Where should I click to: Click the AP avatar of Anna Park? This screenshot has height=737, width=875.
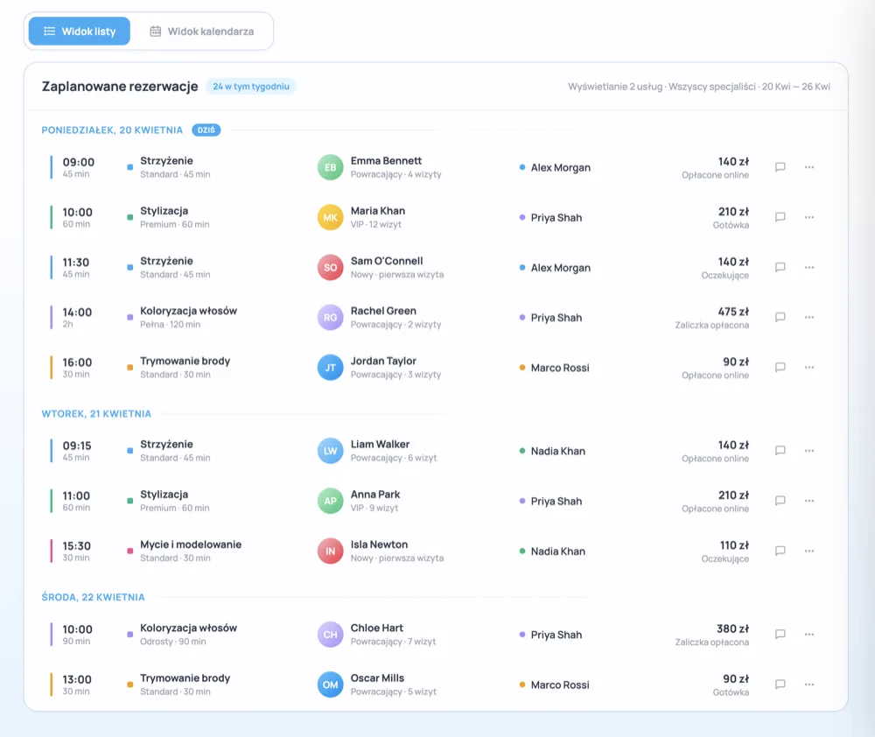tap(331, 502)
